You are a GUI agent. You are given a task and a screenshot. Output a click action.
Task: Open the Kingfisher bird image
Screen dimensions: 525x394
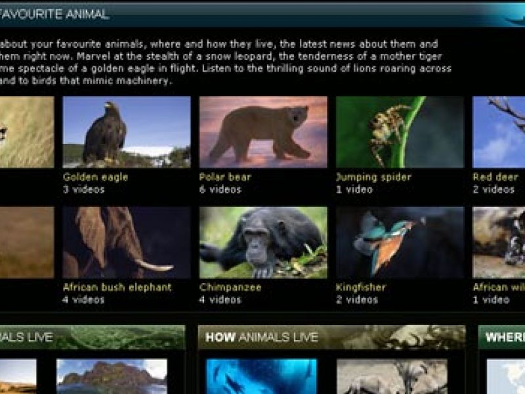[400, 242]
